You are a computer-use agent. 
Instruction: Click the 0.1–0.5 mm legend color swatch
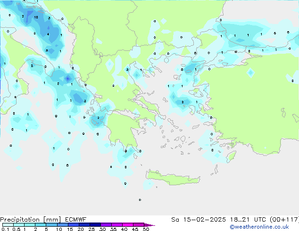tap(8, 225)
